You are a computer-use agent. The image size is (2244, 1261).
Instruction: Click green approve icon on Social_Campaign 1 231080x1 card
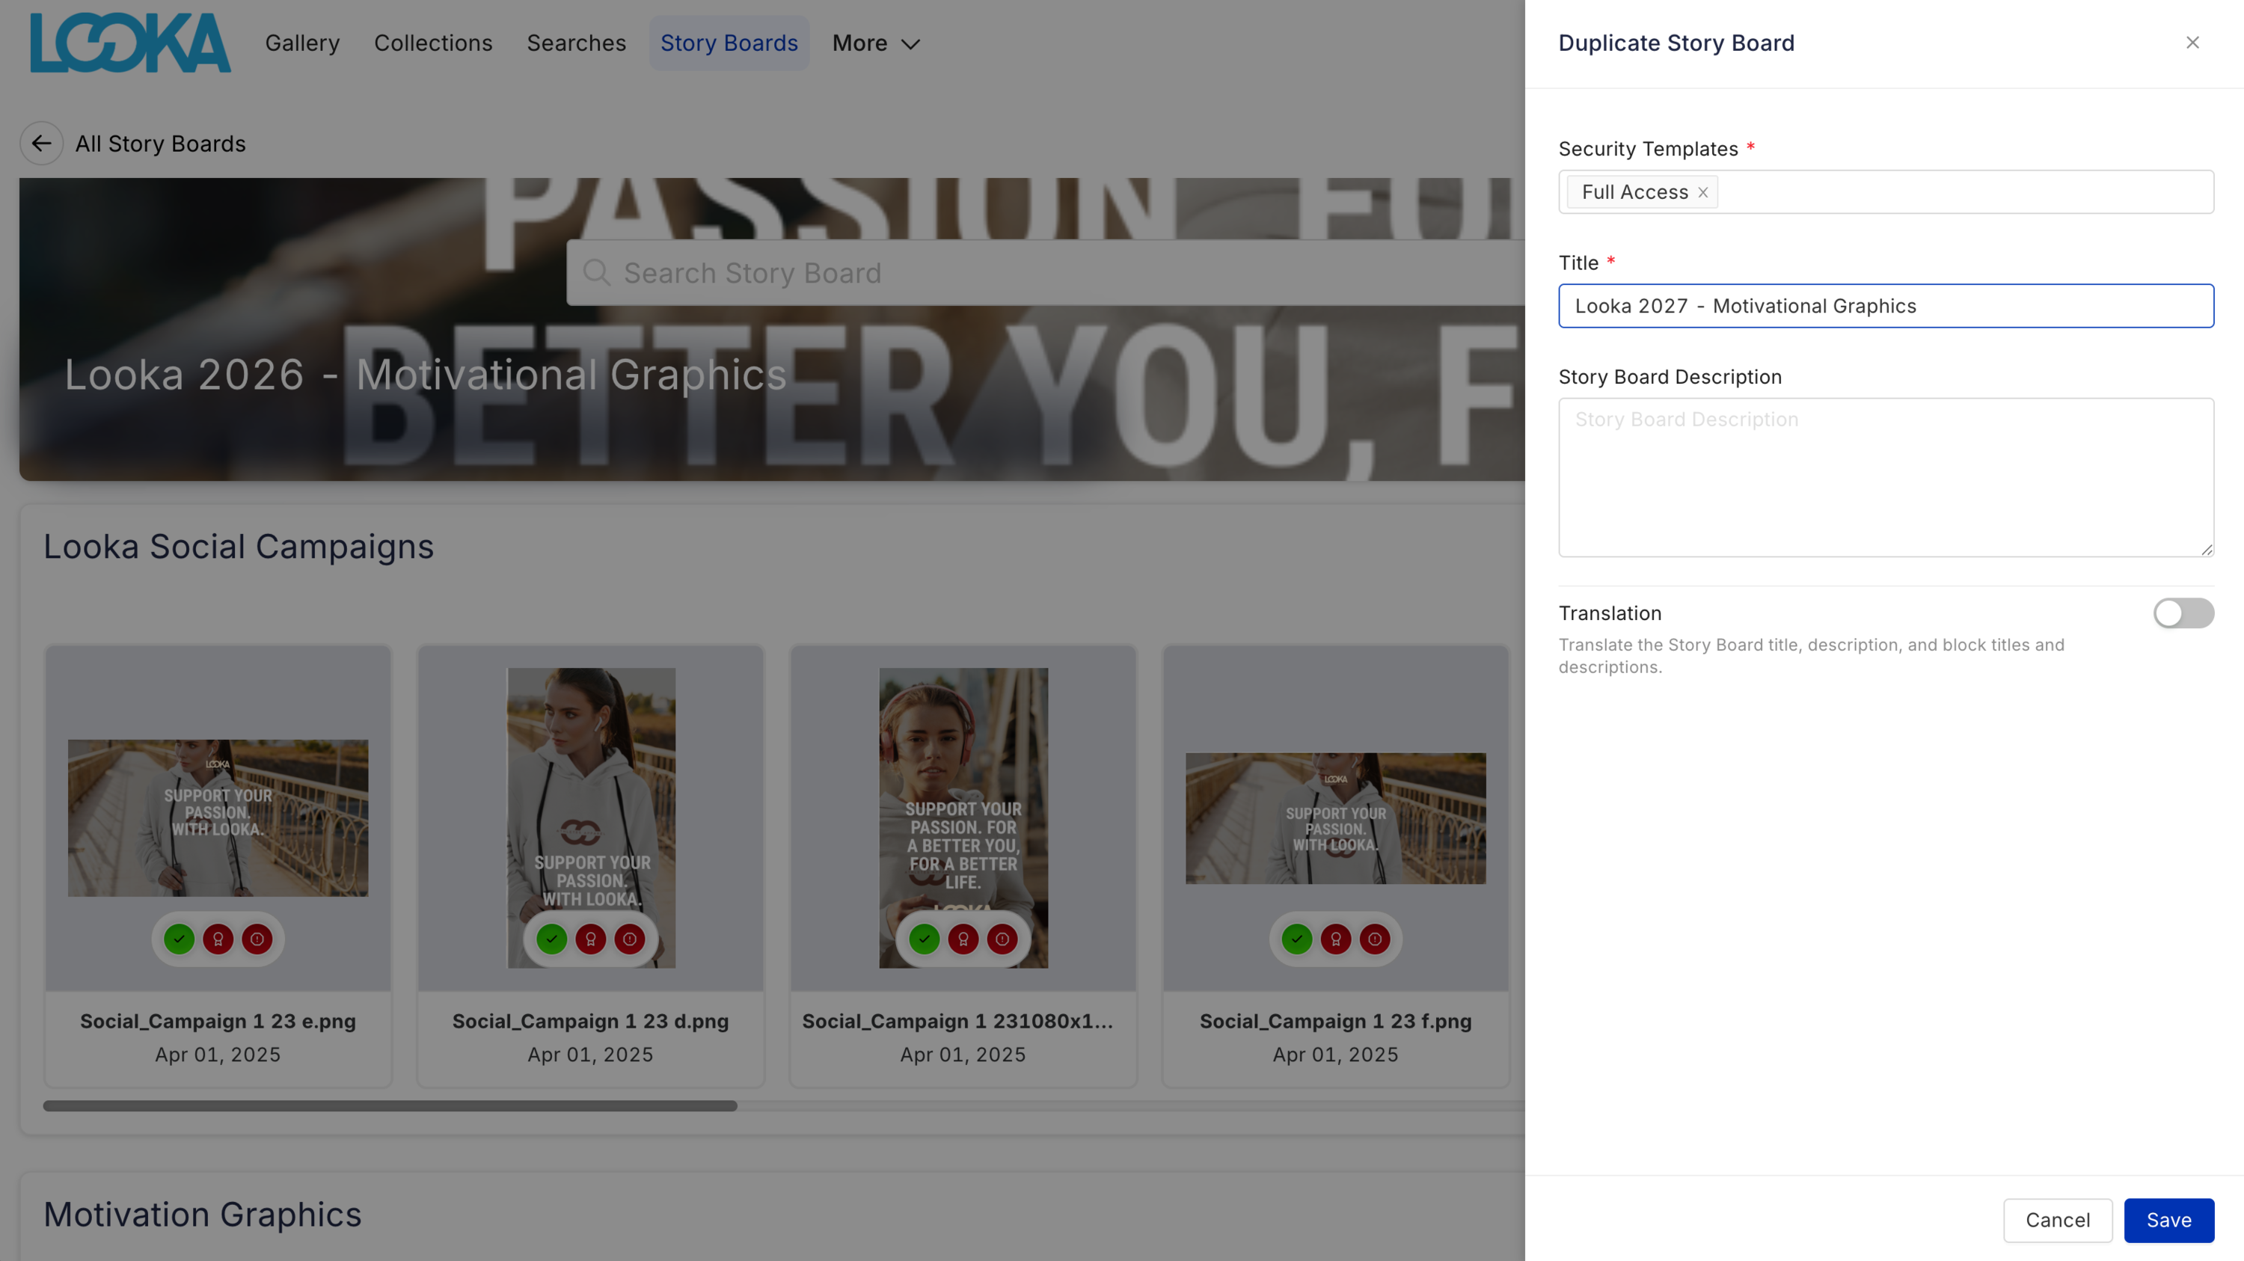[925, 939]
